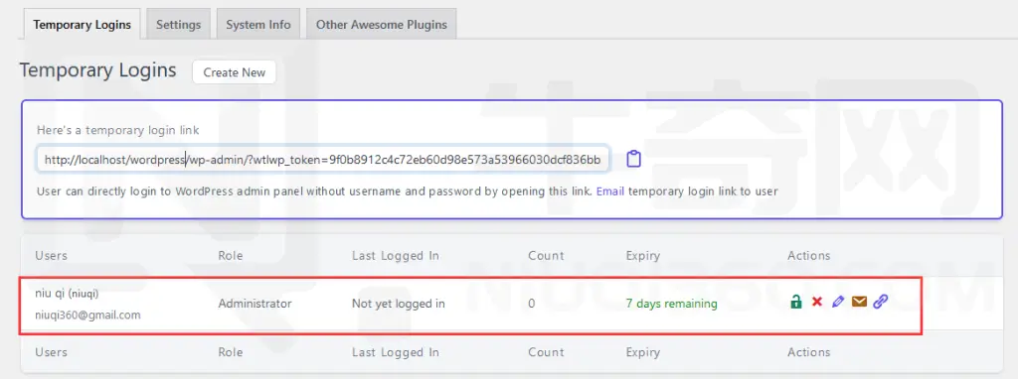1018x379 pixels.
Task: Email the login link using the envelope icon
Action: [x=859, y=302]
